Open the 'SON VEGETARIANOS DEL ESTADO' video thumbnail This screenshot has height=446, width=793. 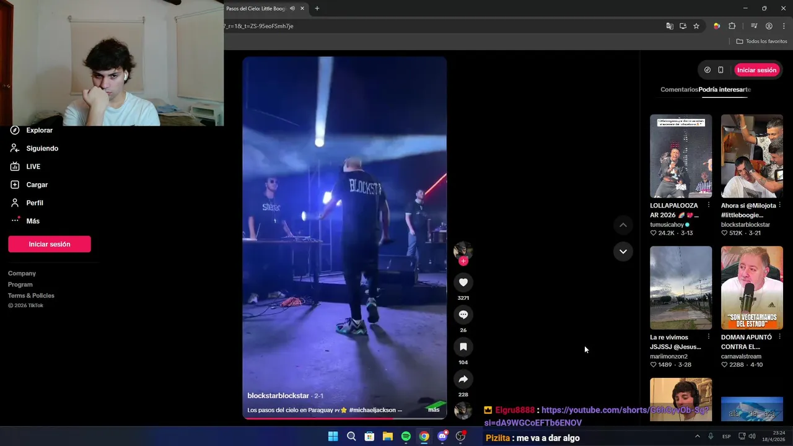(751, 288)
